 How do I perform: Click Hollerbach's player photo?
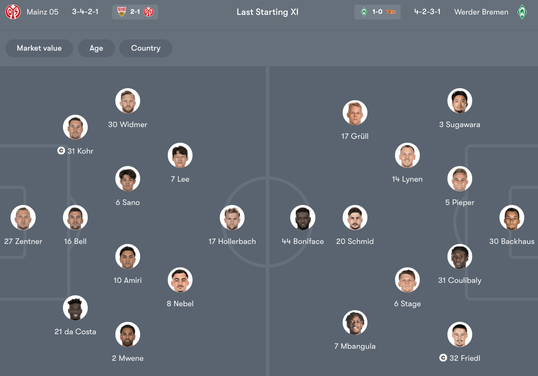coord(232,217)
